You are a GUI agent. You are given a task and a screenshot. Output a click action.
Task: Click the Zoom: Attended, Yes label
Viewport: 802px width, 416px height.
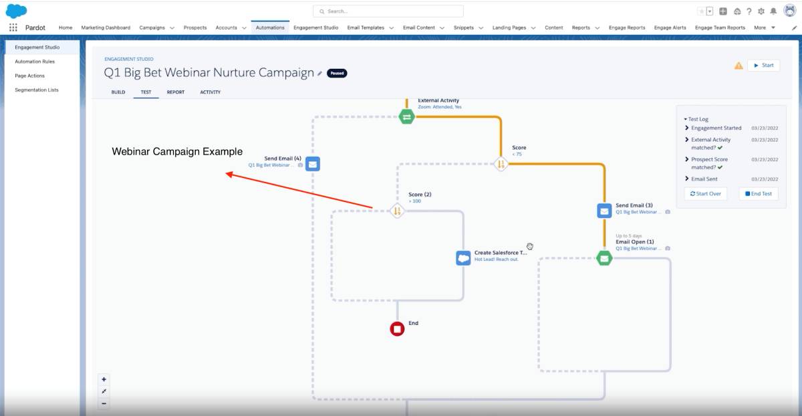point(440,107)
